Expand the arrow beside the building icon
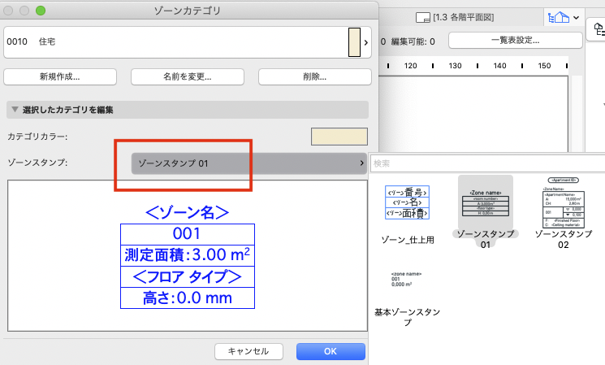 pos(576,17)
